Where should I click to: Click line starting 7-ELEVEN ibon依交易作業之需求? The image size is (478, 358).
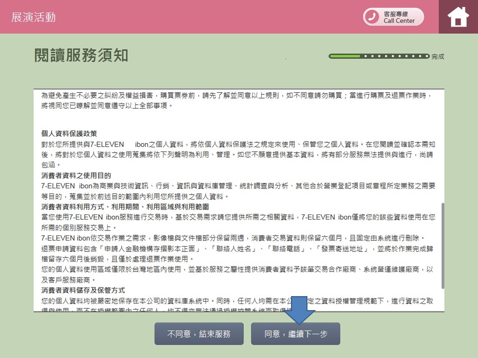pyautogui.click(x=233, y=238)
